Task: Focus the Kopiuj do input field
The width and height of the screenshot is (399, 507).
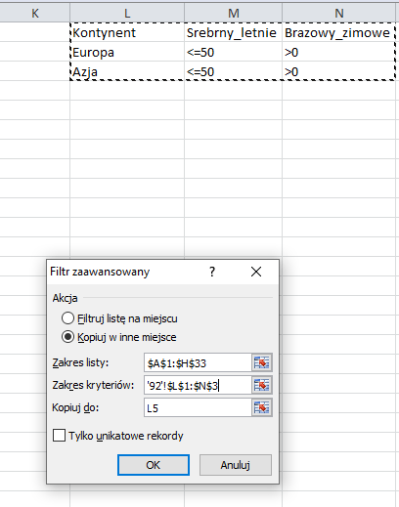Action: tap(198, 407)
